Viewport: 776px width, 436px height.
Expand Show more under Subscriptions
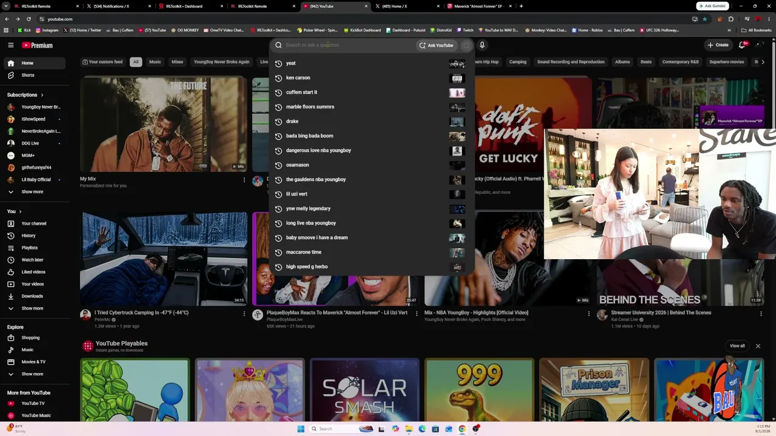[x=35, y=192]
